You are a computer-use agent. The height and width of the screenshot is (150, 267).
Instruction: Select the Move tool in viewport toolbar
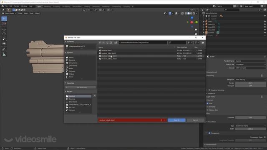click(x=4, y=29)
